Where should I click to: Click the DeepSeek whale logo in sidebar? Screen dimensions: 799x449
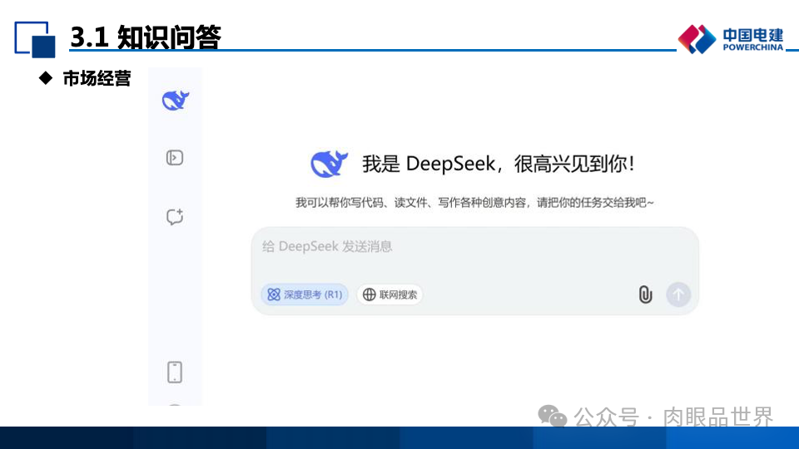176,101
